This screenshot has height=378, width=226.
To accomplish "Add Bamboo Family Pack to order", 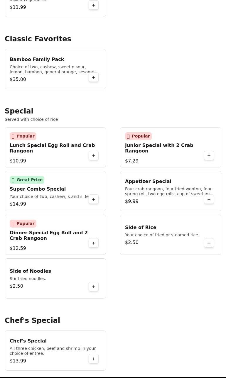I will click(94, 77).
